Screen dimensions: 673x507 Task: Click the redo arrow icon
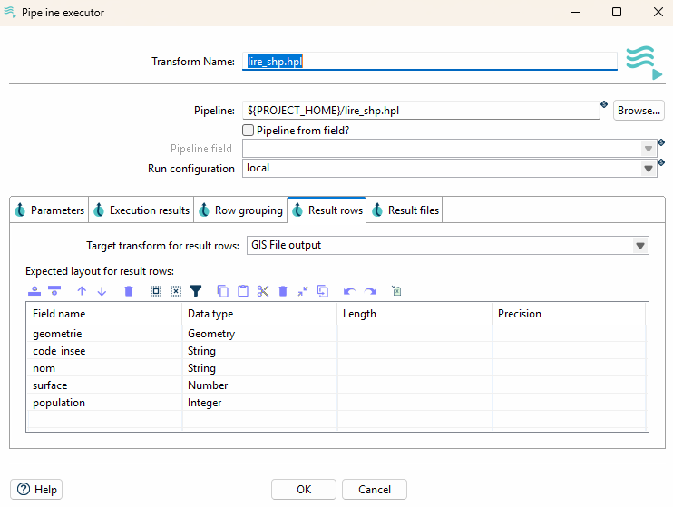pyautogui.click(x=370, y=291)
